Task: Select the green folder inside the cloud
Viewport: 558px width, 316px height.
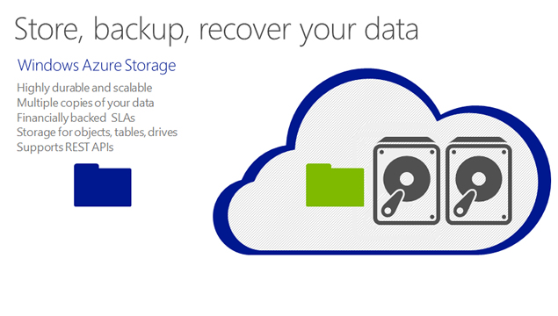Action: pos(335,185)
